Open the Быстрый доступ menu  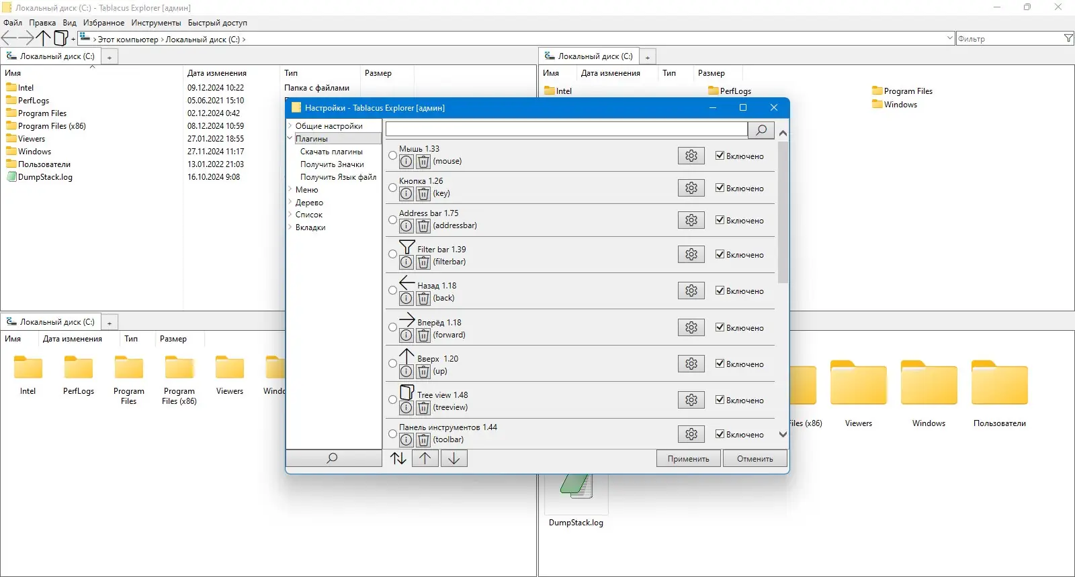(x=218, y=23)
